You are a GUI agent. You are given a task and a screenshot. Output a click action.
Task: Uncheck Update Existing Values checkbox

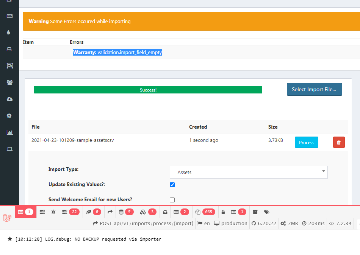point(172,185)
